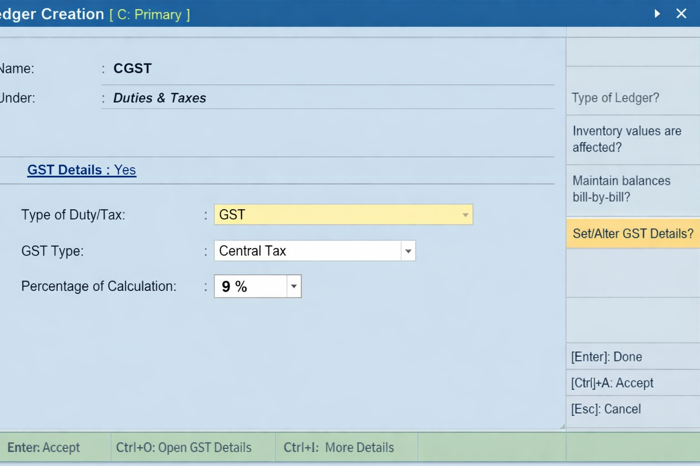Viewport: 700px width, 466px height.
Task: Toggle Inventory values are affected setting
Action: pos(627,139)
